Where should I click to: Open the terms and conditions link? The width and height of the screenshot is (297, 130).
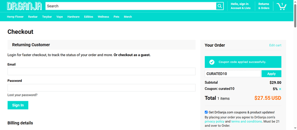coord(247,121)
